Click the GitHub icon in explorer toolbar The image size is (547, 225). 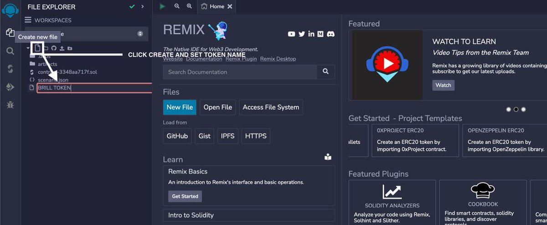click(x=54, y=48)
